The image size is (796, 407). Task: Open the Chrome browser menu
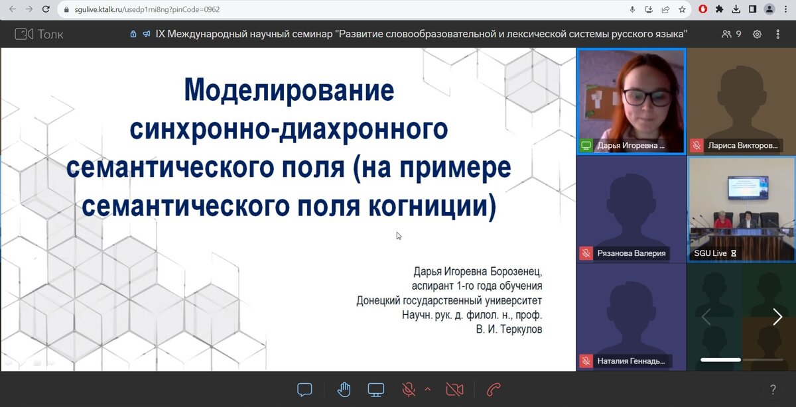(787, 10)
